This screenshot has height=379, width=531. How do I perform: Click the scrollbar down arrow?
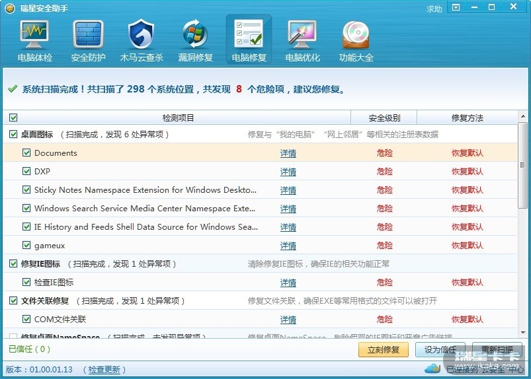click(x=523, y=333)
